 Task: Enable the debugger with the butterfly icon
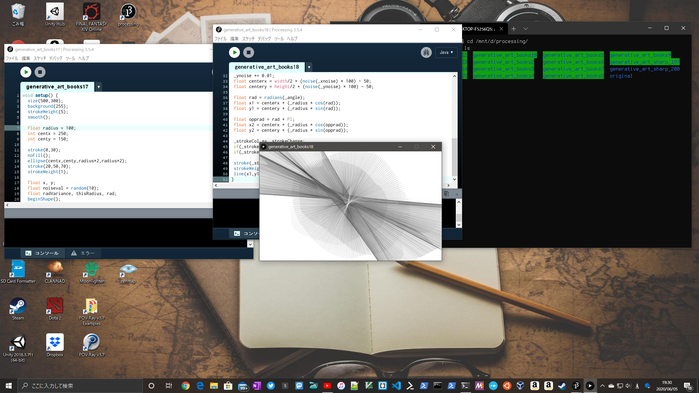(x=426, y=52)
